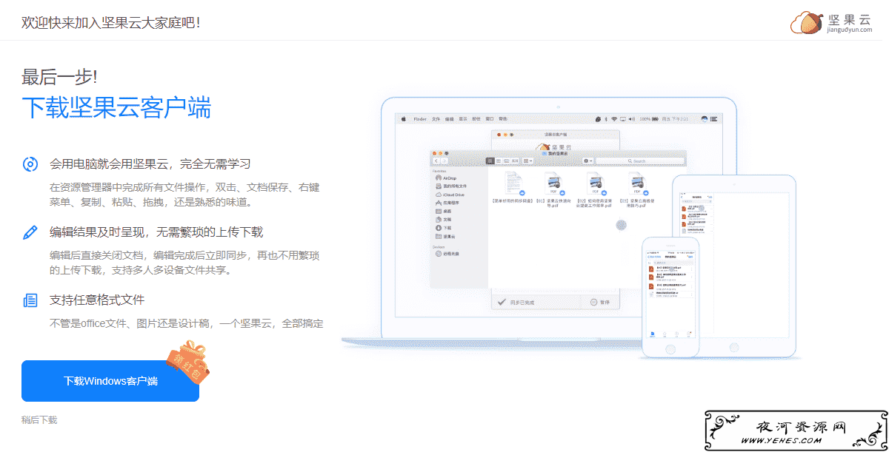Open the 窗口 menu in the illustrated menu bar

(x=490, y=118)
